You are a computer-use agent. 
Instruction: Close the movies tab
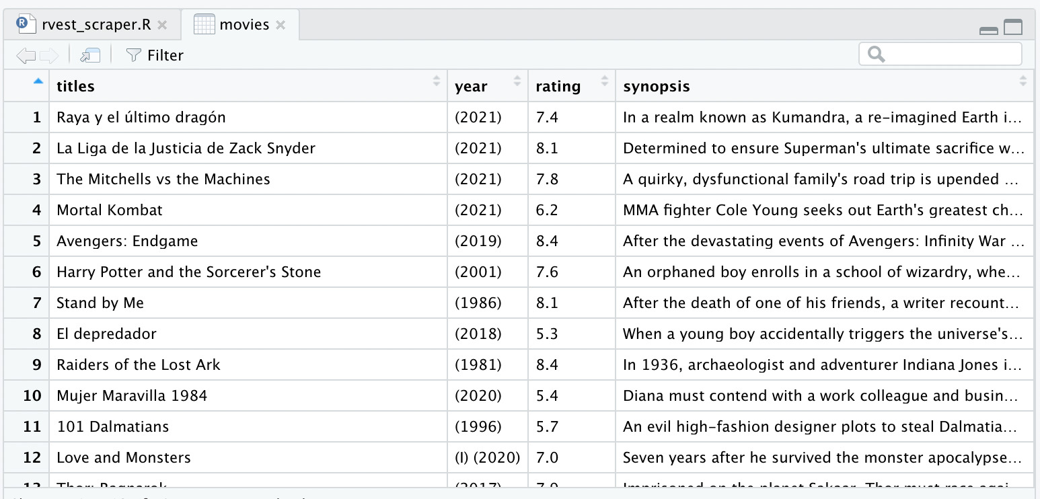click(281, 26)
